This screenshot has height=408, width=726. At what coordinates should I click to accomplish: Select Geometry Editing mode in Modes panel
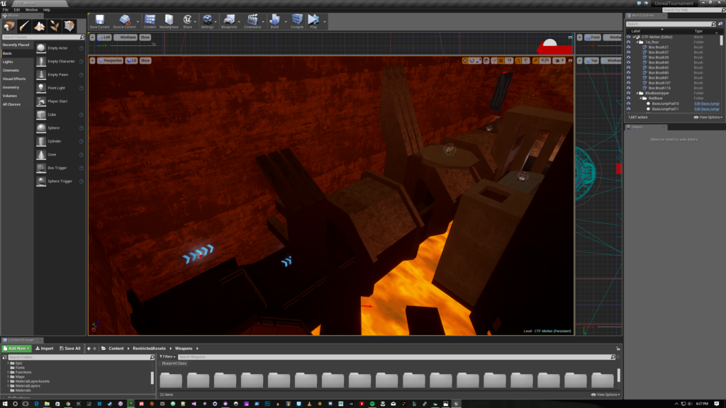pyautogui.click(x=69, y=26)
